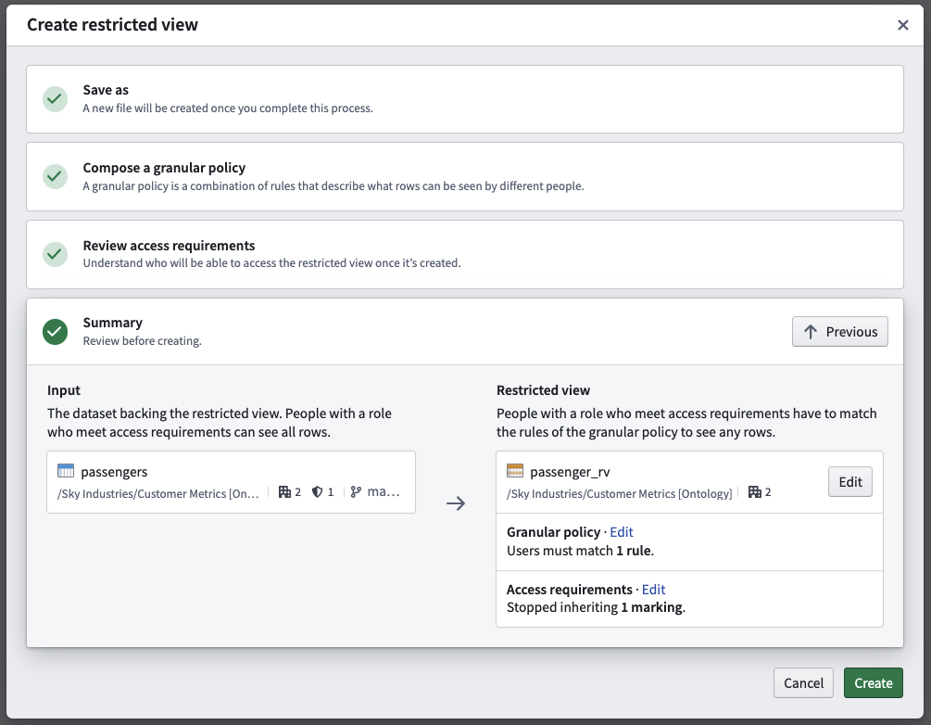Click the Save as step checkmark icon
This screenshot has width=931, height=725.
pos(55,98)
